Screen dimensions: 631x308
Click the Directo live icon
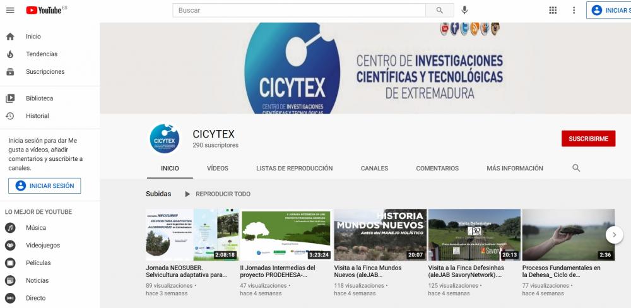10,299
